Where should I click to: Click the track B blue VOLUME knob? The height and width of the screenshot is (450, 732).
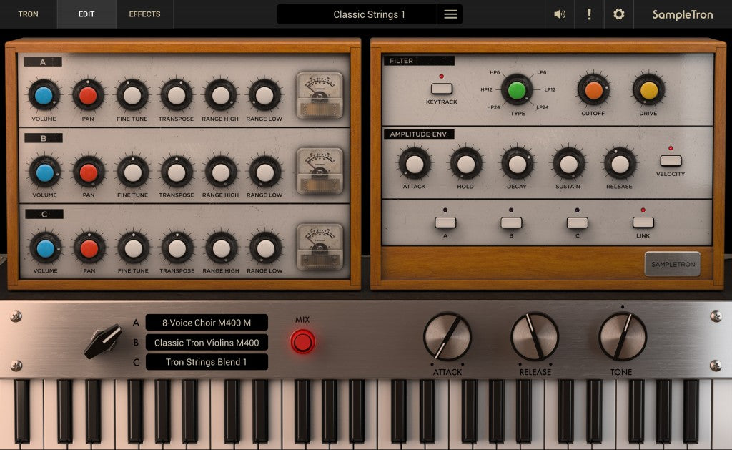(44, 172)
